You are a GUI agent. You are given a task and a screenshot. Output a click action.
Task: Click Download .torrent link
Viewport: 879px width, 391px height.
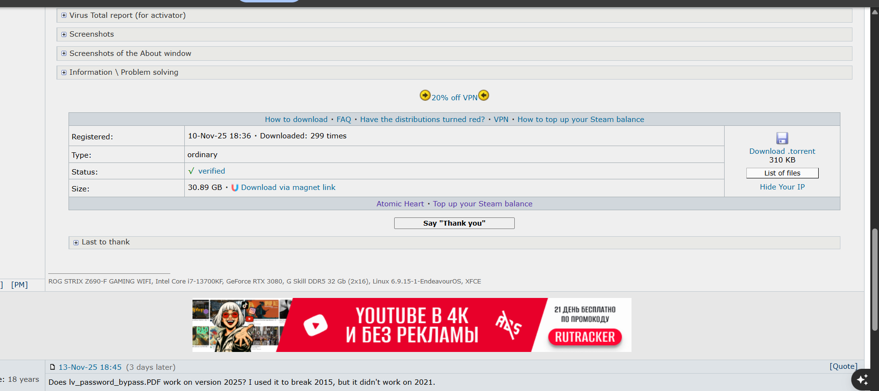tap(782, 151)
